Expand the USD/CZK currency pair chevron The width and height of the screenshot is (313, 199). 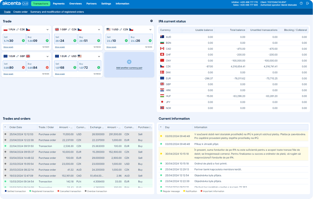pyautogui.click(x=150, y=30)
